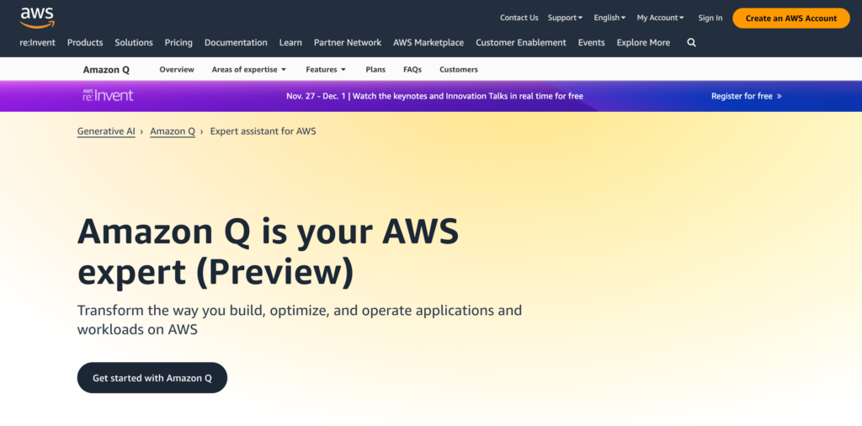Expand the My Account dropdown
862x426 pixels.
[660, 18]
